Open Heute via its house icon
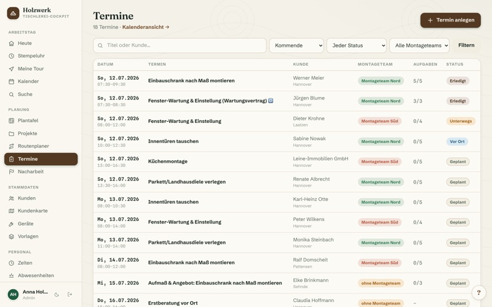 tap(11, 43)
